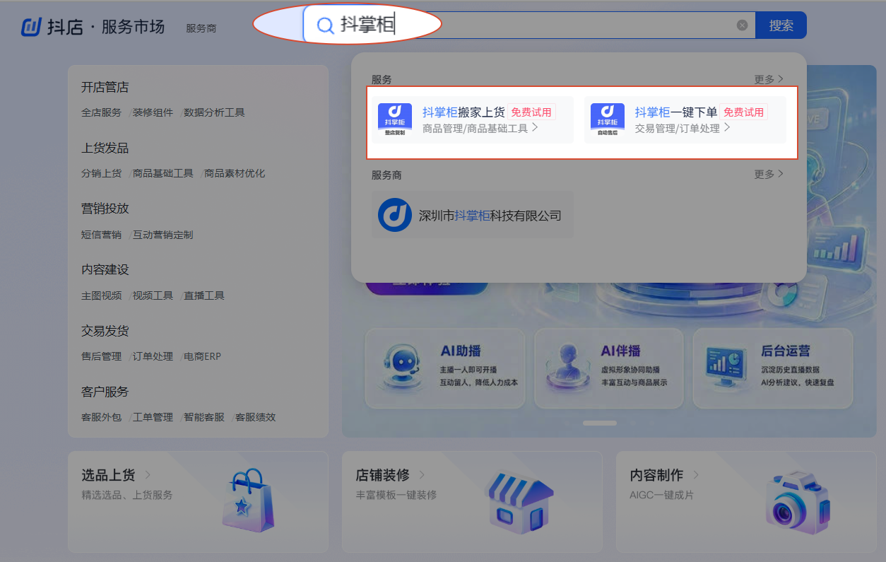Click the 抖掌柜一键下单 app icon

coord(608,119)
